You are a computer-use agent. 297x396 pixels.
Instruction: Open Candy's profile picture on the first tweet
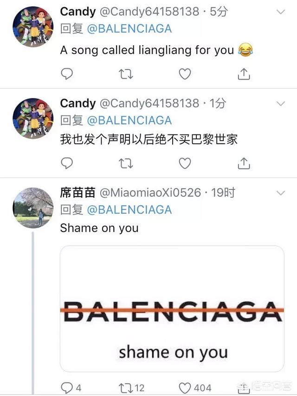33,27
